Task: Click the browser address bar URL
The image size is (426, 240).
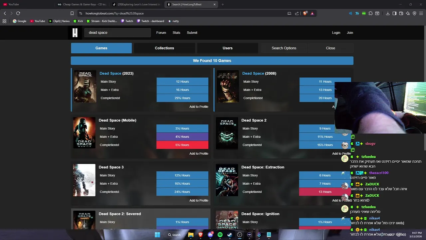Action: 114,13
